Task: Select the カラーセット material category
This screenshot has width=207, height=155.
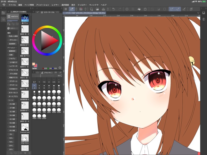Action: pos(13,93)
